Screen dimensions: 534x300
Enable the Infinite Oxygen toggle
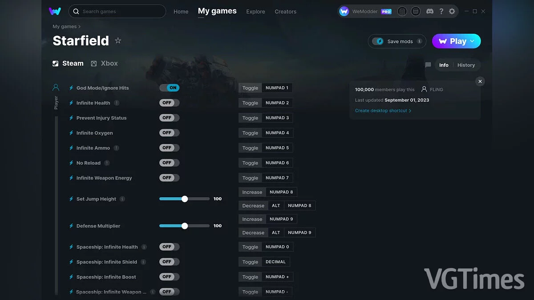170,133
